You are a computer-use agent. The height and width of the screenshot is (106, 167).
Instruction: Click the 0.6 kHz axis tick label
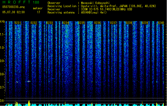tap(2, 101)
